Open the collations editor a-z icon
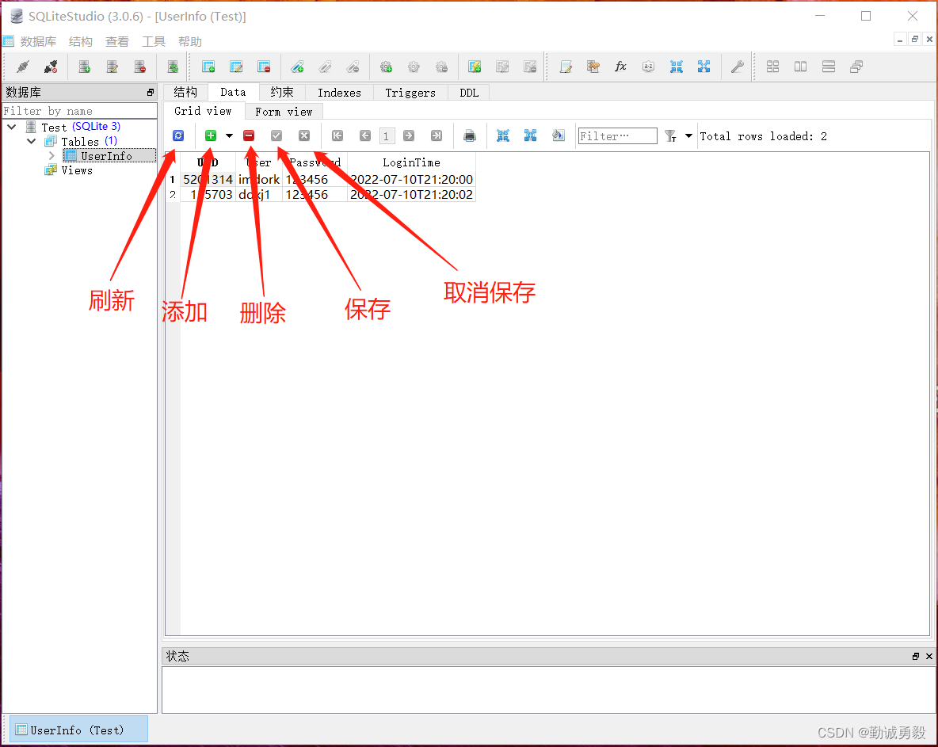Viewport: 938px width, 747px height. (649, 67)
